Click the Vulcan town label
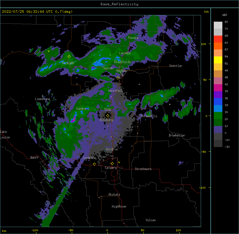The height and width of the screenshot is (234, 239). 151,220
